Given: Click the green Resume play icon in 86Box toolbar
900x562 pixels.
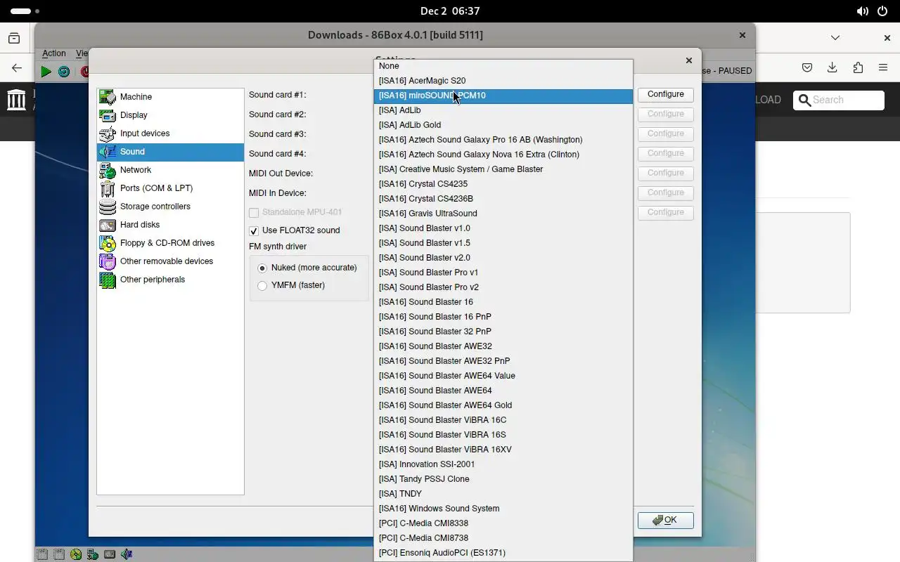Looking at the screenshot, I should [46, 71].
